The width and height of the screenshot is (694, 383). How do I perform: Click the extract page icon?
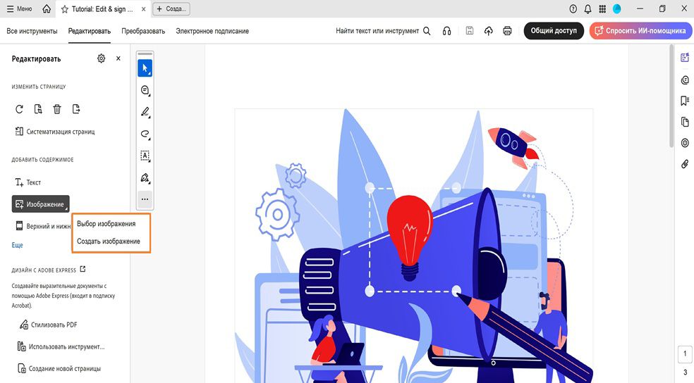coord(38,109)
